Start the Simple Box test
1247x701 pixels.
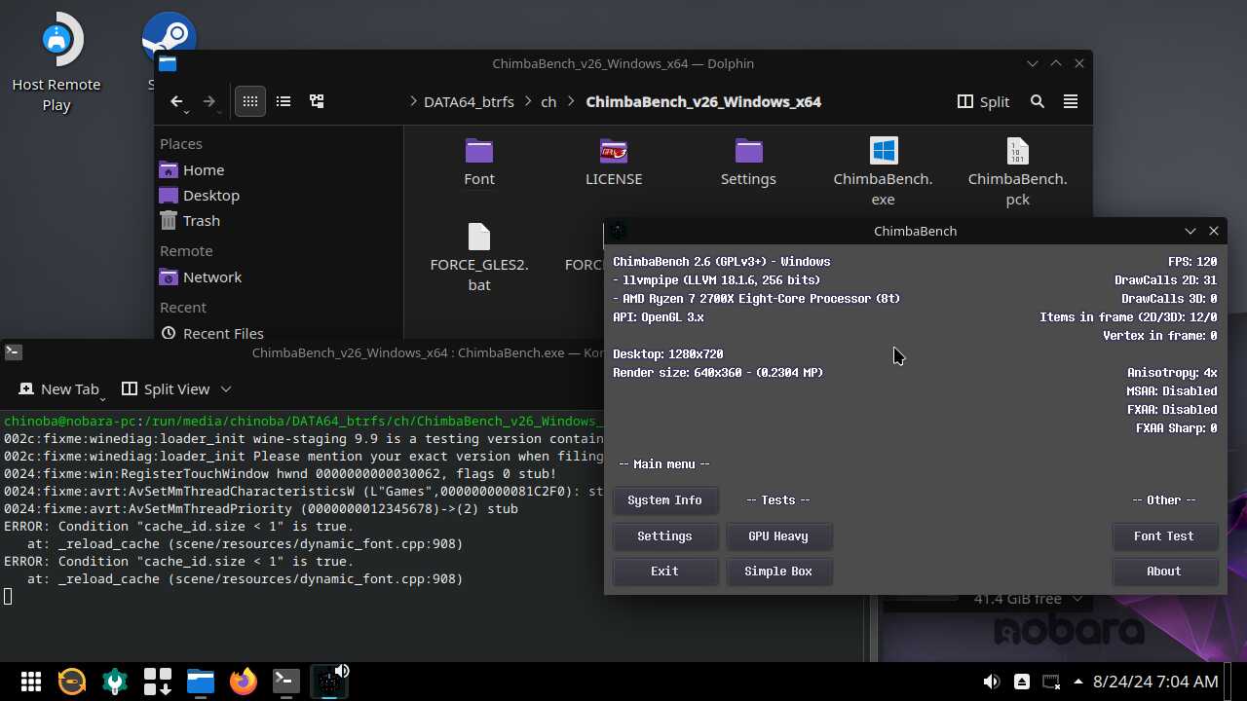(x=778, y=572)
